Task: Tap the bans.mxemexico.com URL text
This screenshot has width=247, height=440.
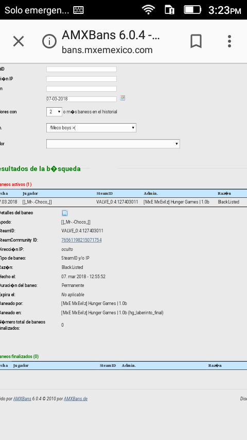Action: click(107, 50)
